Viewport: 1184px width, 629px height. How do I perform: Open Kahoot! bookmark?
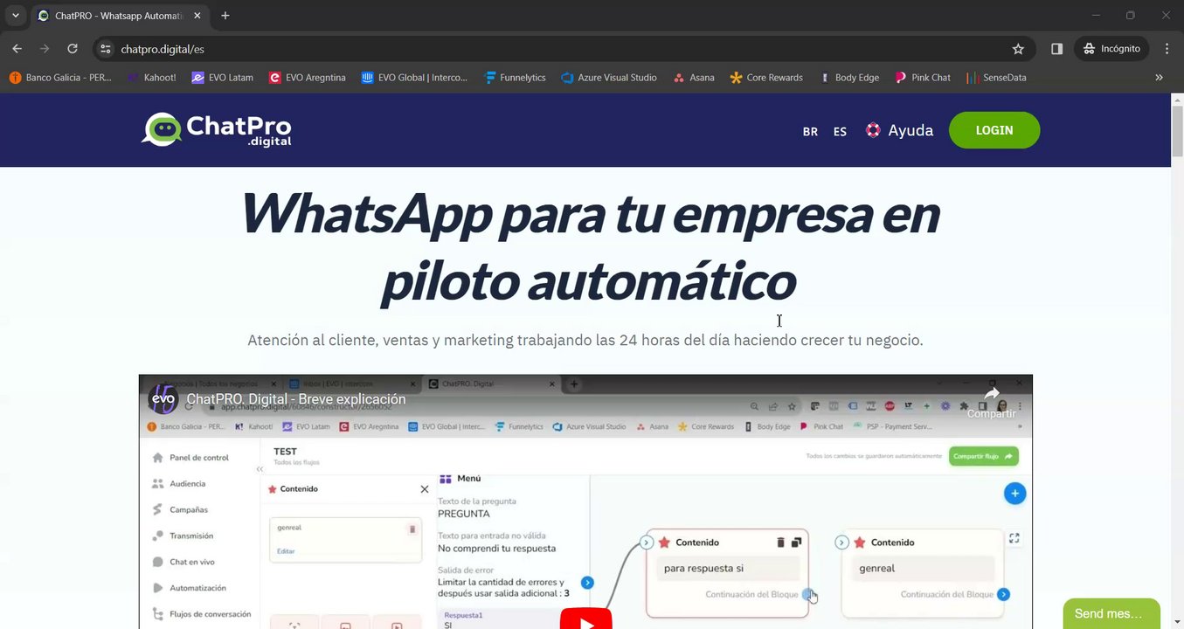152,78
